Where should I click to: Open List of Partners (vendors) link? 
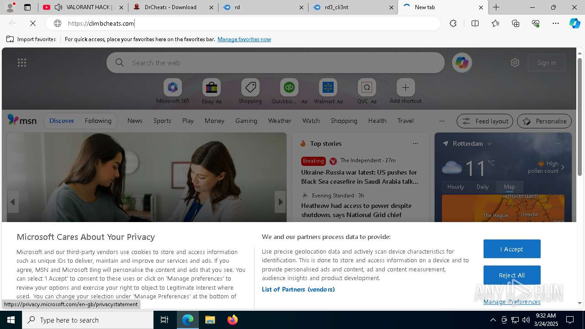tap(298, 289)
